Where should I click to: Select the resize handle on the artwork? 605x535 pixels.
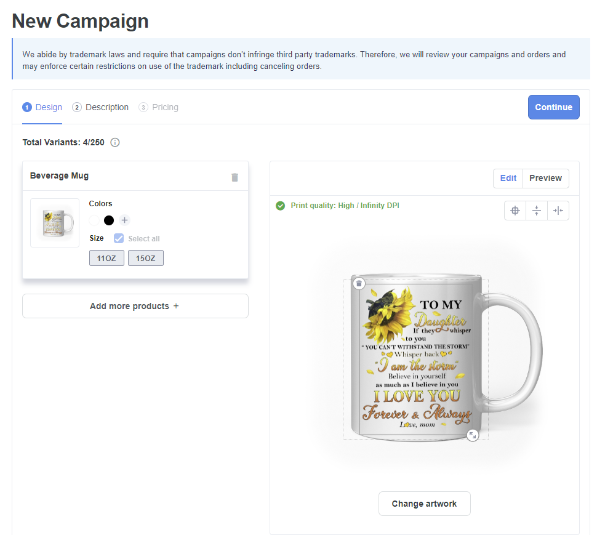pyautogui.click(x=473, y=435)
